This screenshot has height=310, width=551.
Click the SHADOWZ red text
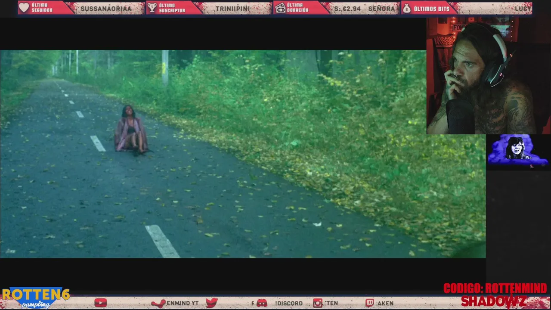pyautogui.click(x=493, y=301)
